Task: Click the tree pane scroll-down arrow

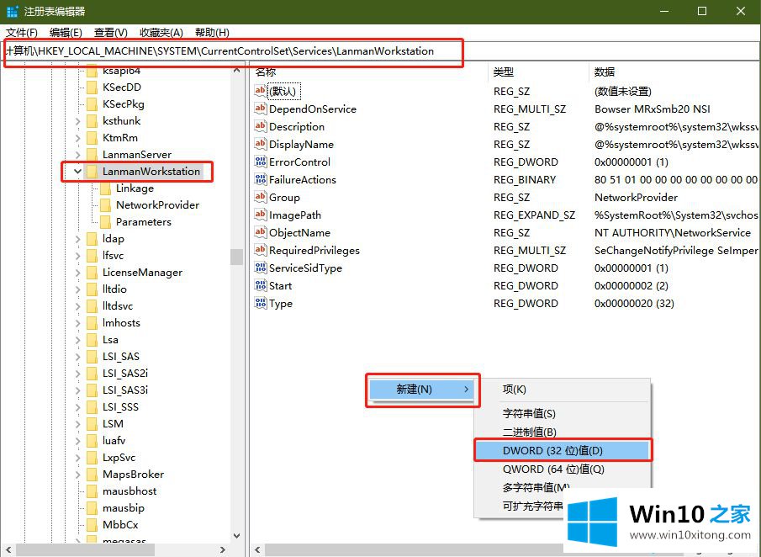Action: click(236, 536)
